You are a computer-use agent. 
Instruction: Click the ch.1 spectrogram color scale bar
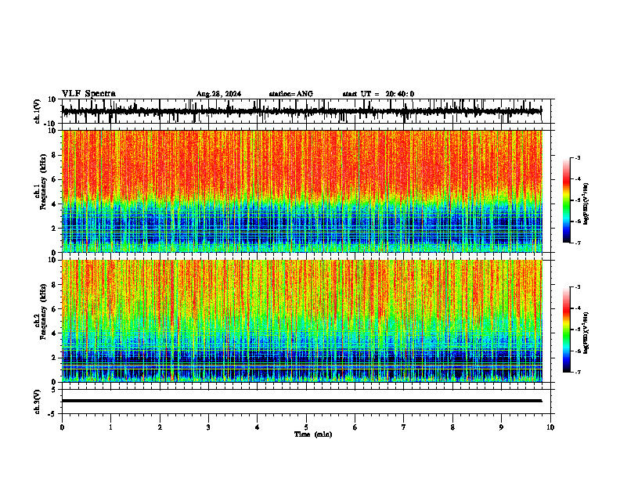tap(567, 200)
